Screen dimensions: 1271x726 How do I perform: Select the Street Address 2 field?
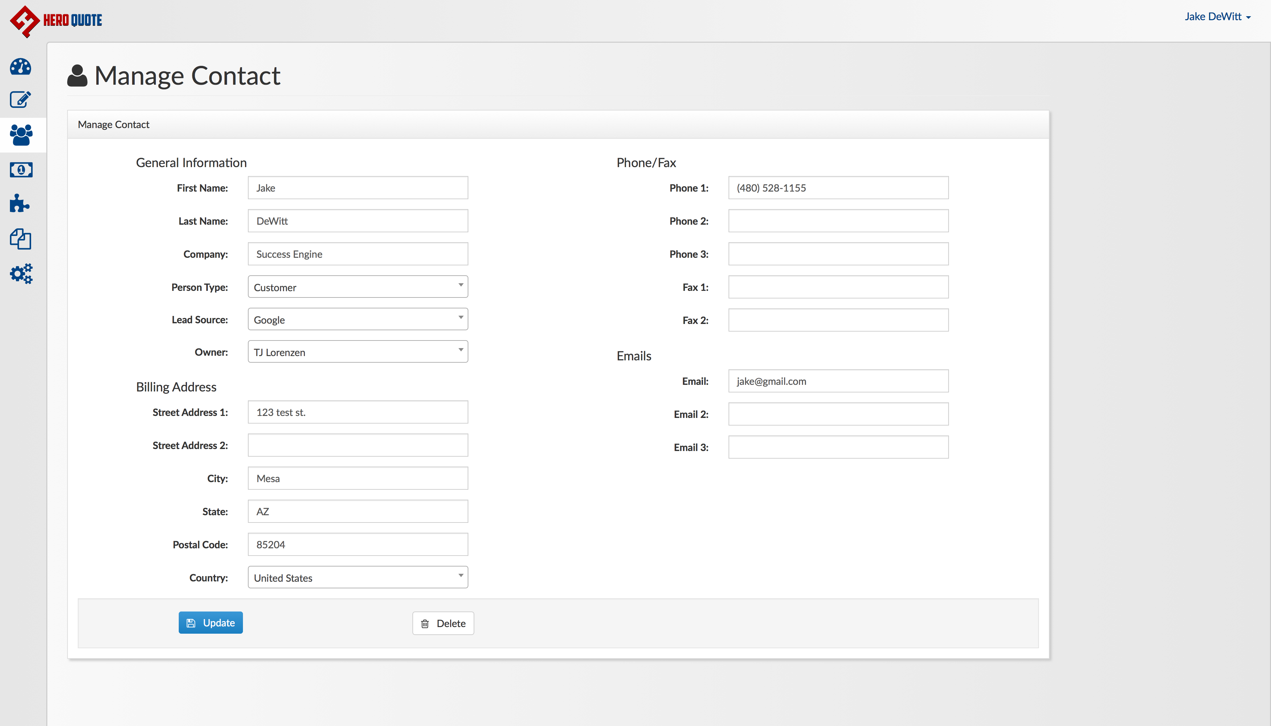[x=357, y=445]
